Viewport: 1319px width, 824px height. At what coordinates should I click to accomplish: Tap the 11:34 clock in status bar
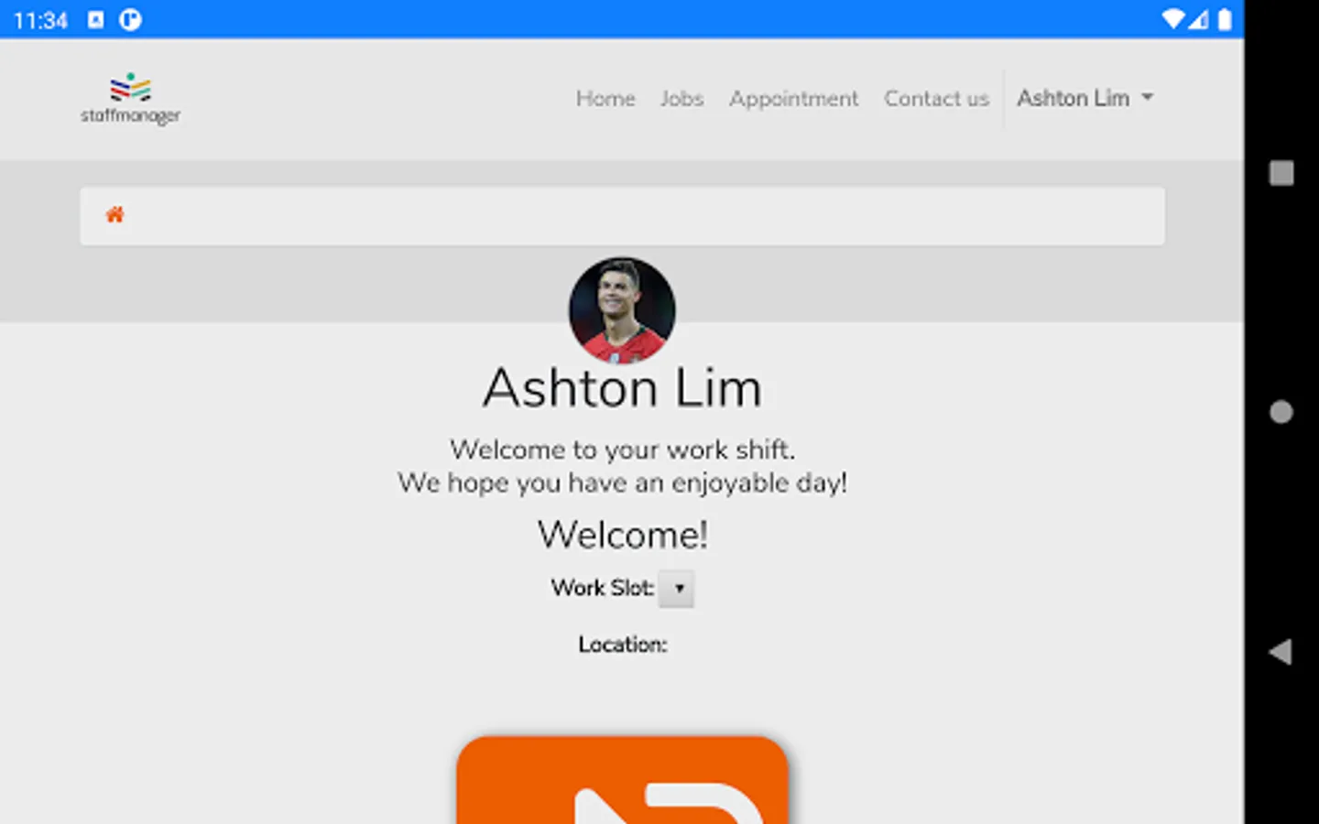pos(40,20)
